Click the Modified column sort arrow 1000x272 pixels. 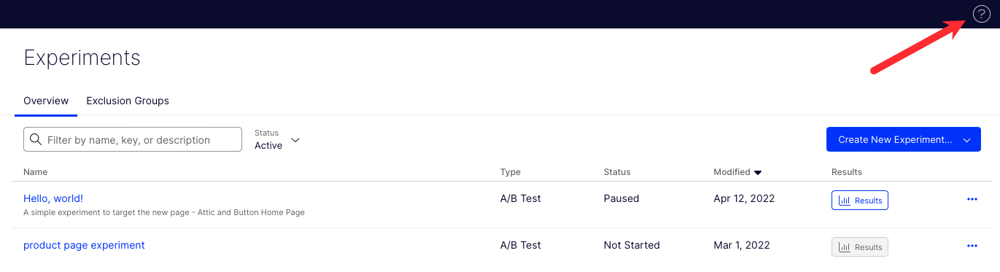click(x=758, y=173)
